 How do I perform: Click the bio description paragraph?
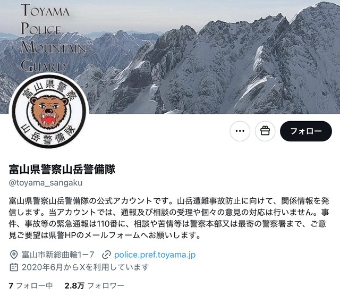tap(169, 218)
